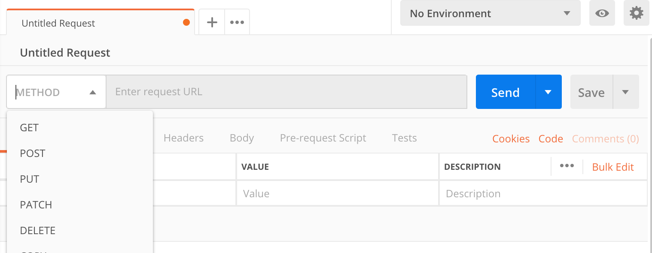Click the unsaved changes orange dot indicator
652x253 pixels.
tap(186, 23)
